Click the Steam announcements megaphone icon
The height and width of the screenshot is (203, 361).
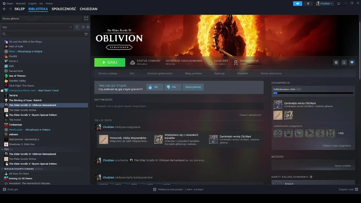coord(297,3)
